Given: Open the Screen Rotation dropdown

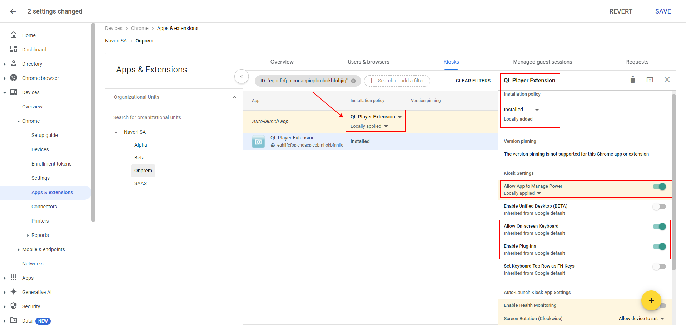Looking at the screenshot, I should tap(641, 319).
